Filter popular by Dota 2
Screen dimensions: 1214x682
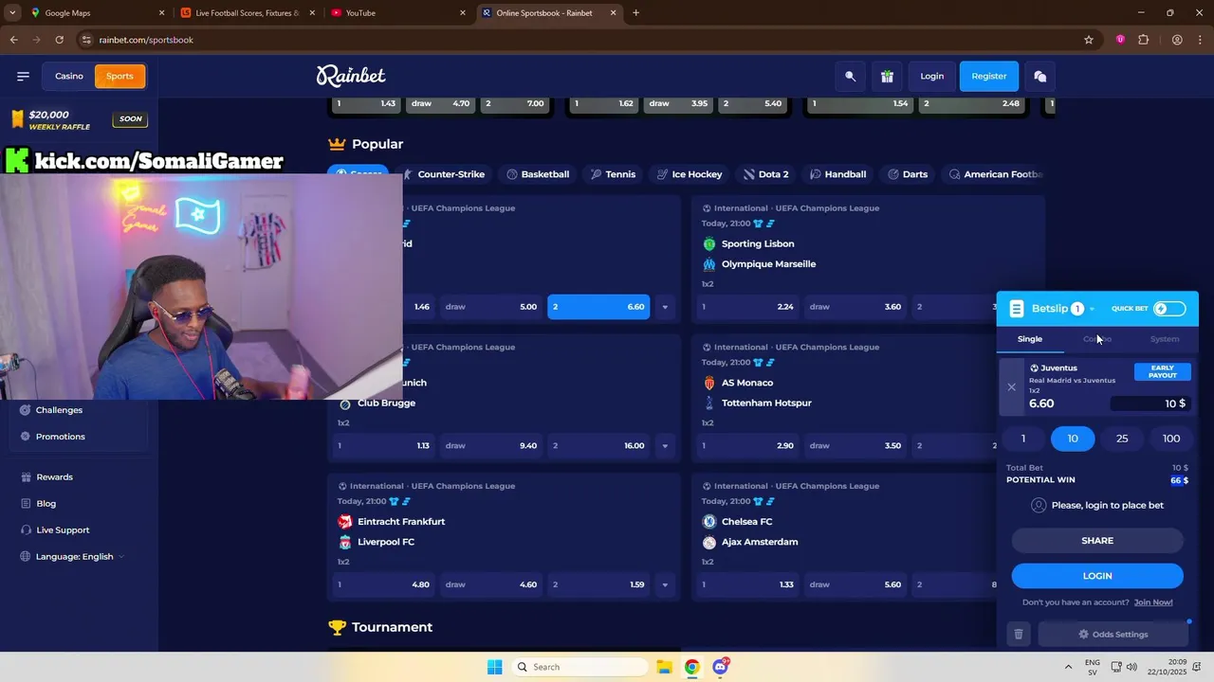[x=765, y=174]
